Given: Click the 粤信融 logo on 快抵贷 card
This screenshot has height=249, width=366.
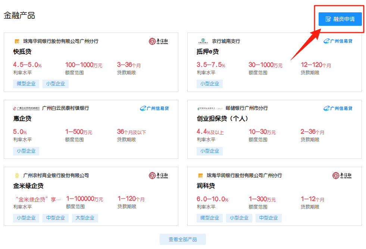Looking at the screenshot, I should [x=159, y=41].
